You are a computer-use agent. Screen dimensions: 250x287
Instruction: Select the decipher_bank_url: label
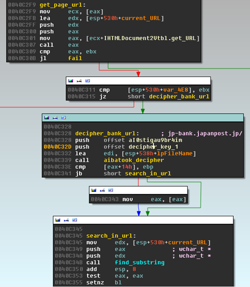coord(107,133)
